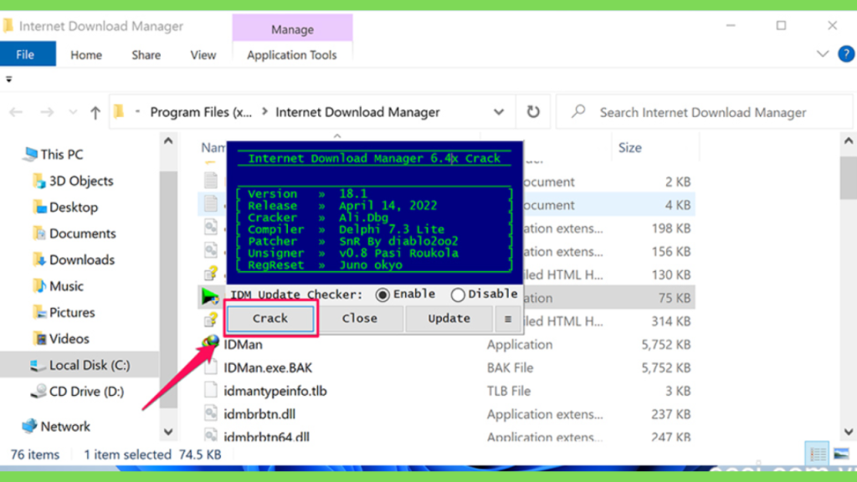The width and height of the screenshot is (857, 482).
Task: Click the "1 item selected 74.5 KB" status text
Action: point(152,454)
